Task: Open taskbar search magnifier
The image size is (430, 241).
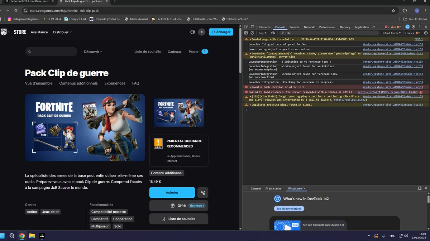Action: 12,236
